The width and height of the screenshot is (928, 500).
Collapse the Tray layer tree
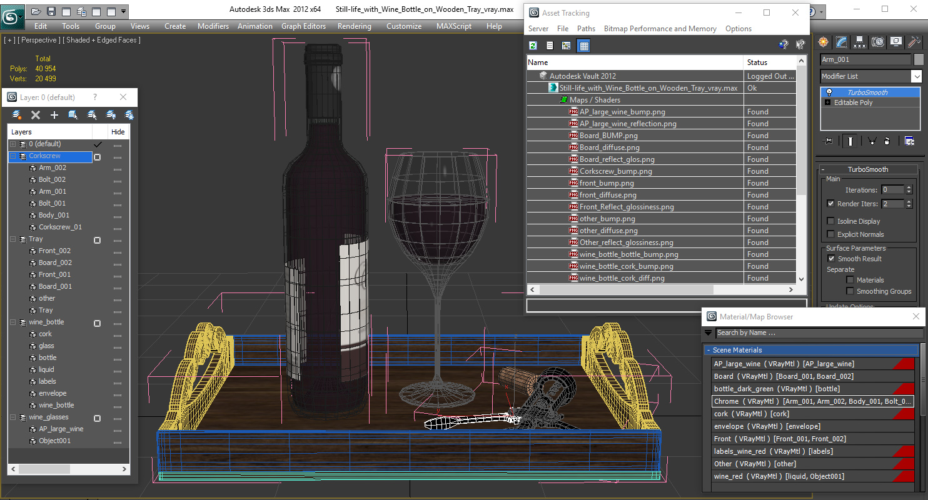coord(13,239)
